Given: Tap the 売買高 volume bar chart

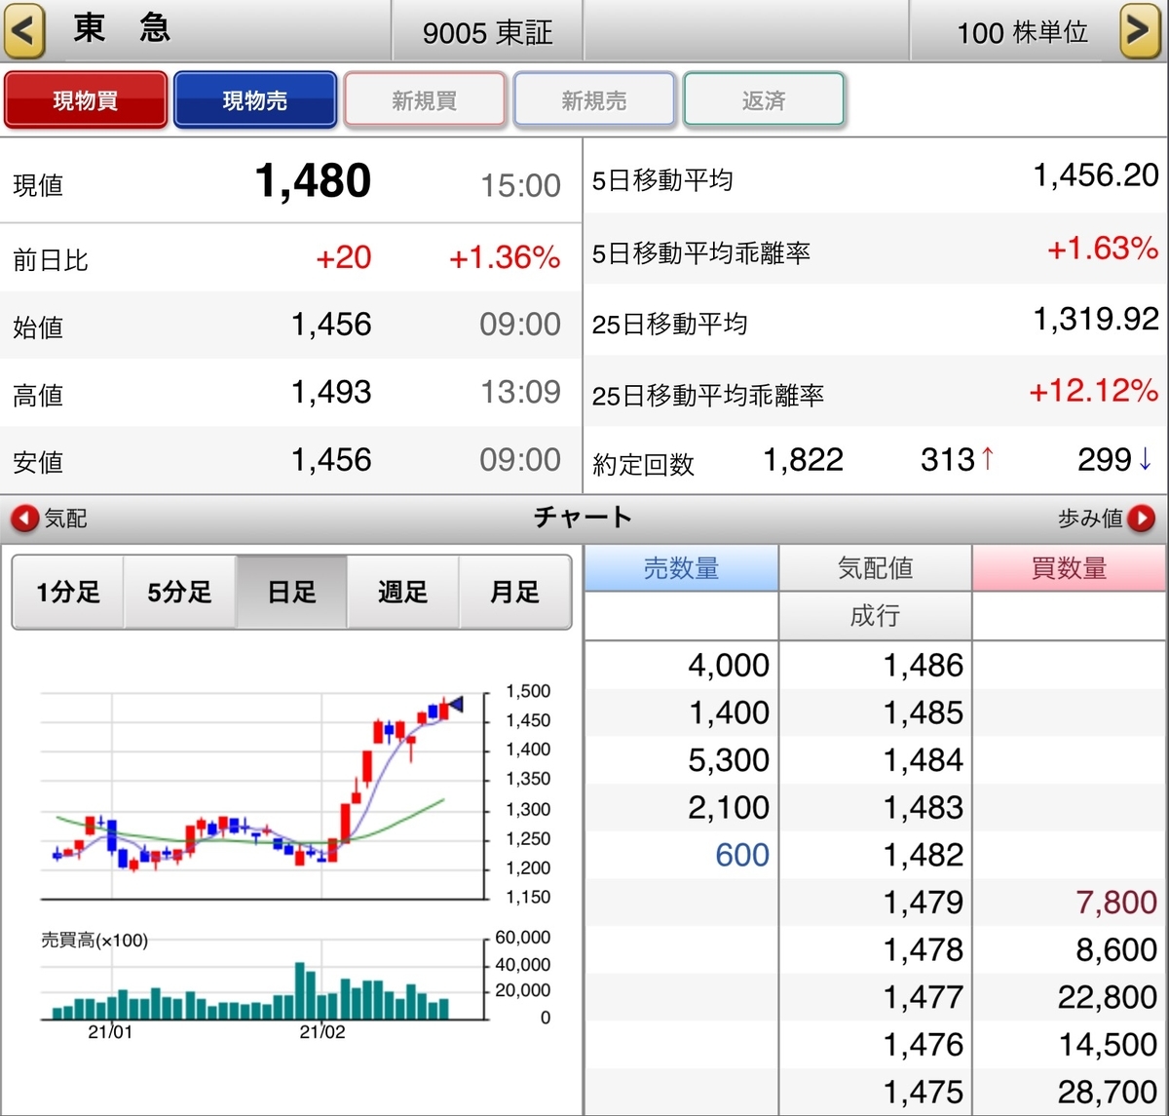Looking at the screenshot, I should click(x=263, y=980).
